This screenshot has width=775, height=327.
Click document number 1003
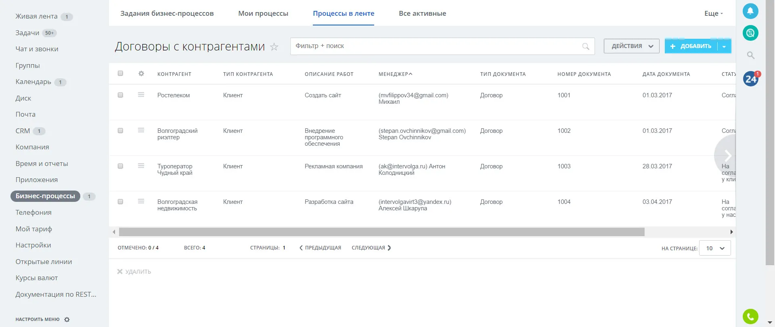click(x=564, y=166)
